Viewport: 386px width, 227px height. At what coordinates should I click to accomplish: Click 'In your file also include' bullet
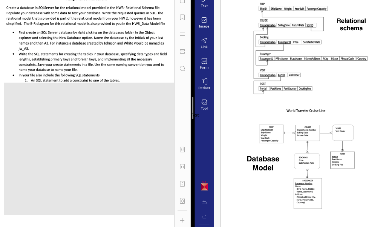(x=59, y=75)
